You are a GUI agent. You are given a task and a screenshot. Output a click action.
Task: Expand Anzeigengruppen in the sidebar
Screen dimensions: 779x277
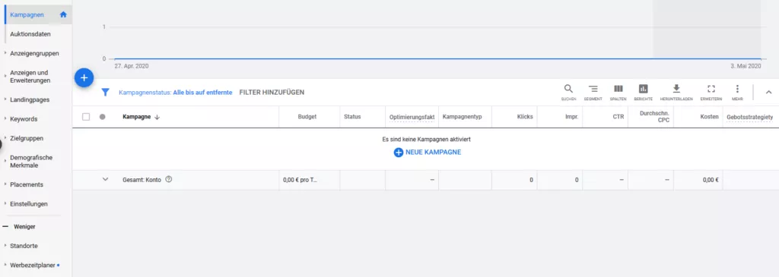[35, 53]
